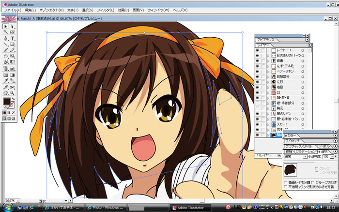
Task: Open the フィルタ(L) menu
Action: tap(105, 10)
